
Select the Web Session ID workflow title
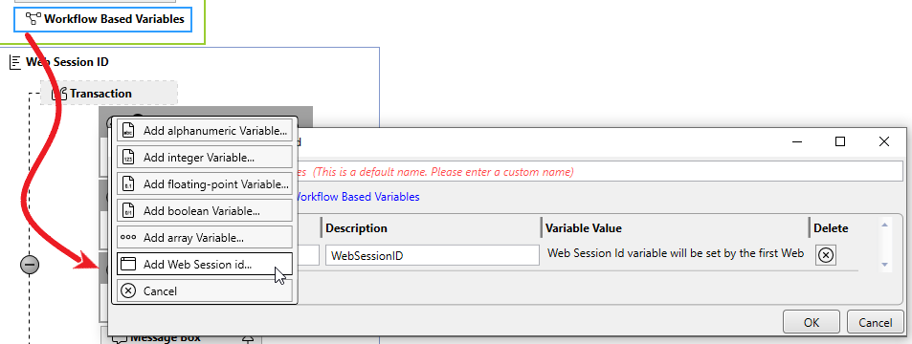tap(67, 62)
